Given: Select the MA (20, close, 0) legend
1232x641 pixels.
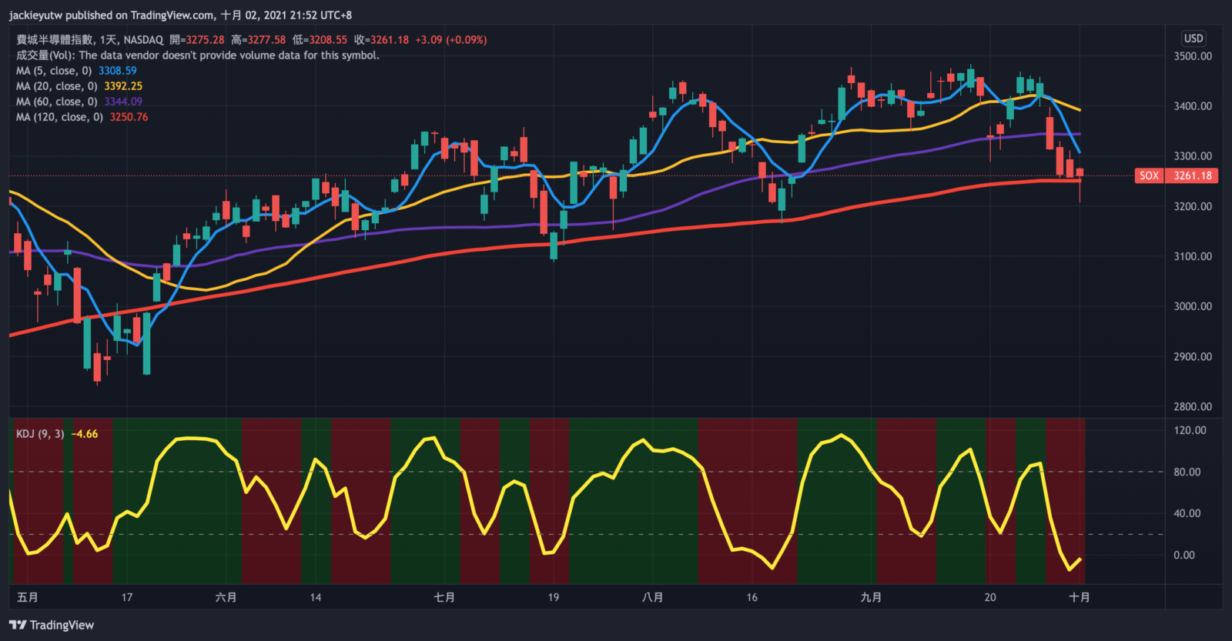Looking at the screenshot, I should coord(56,86).
